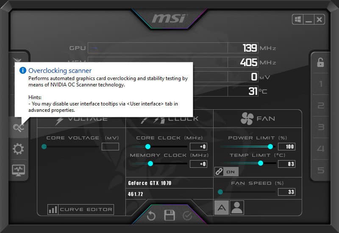Screen dimensions: 339x233
Task: Click the fan blade icon
Action: 247,119
